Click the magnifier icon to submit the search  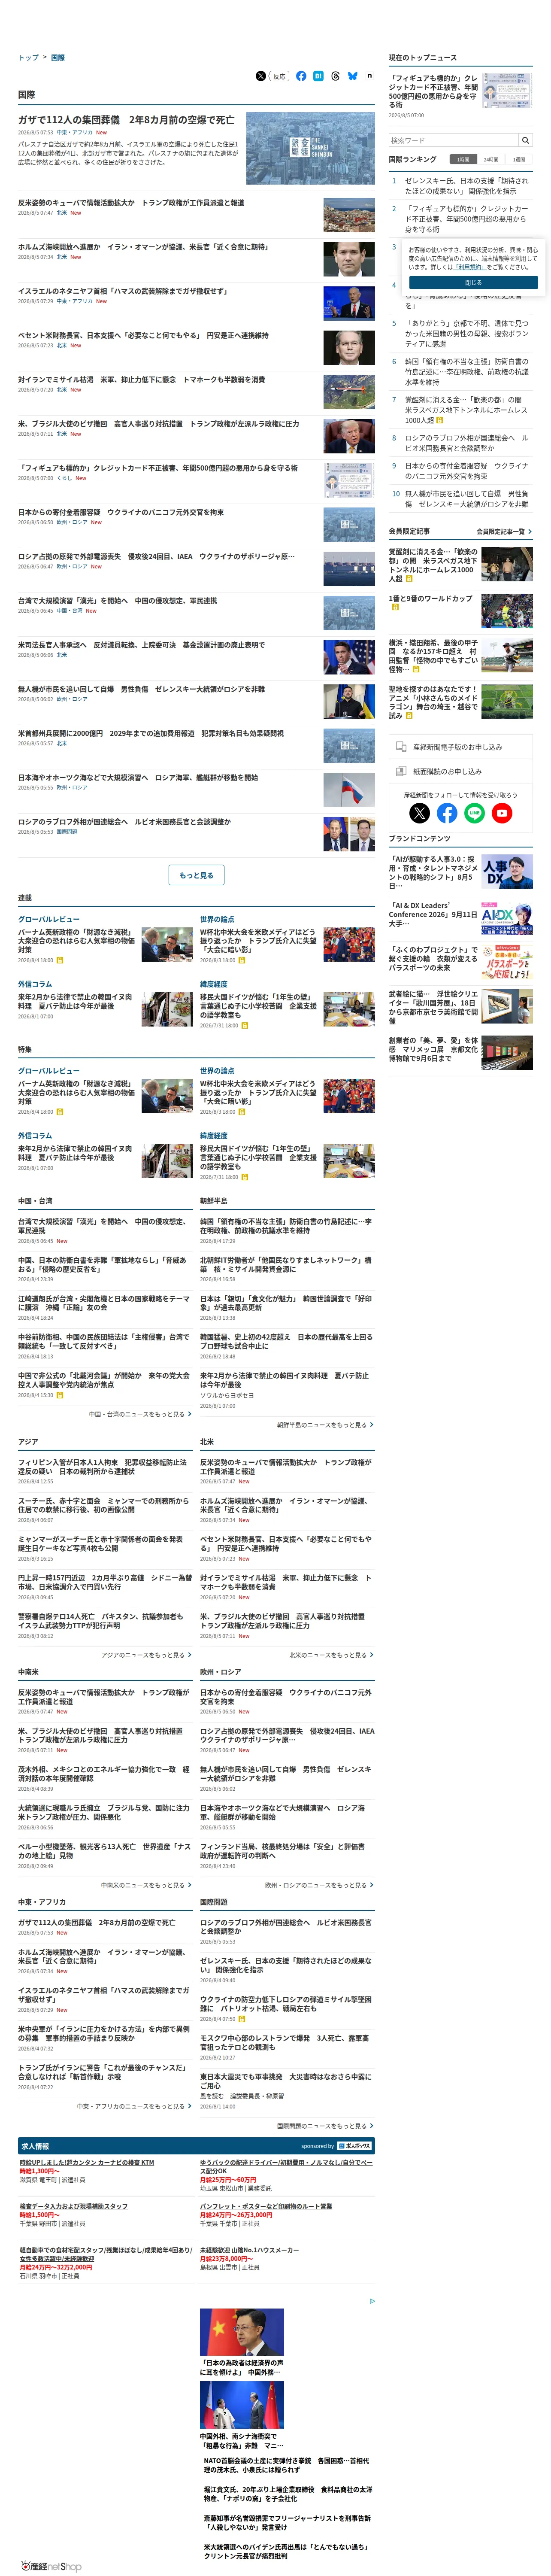525,140
